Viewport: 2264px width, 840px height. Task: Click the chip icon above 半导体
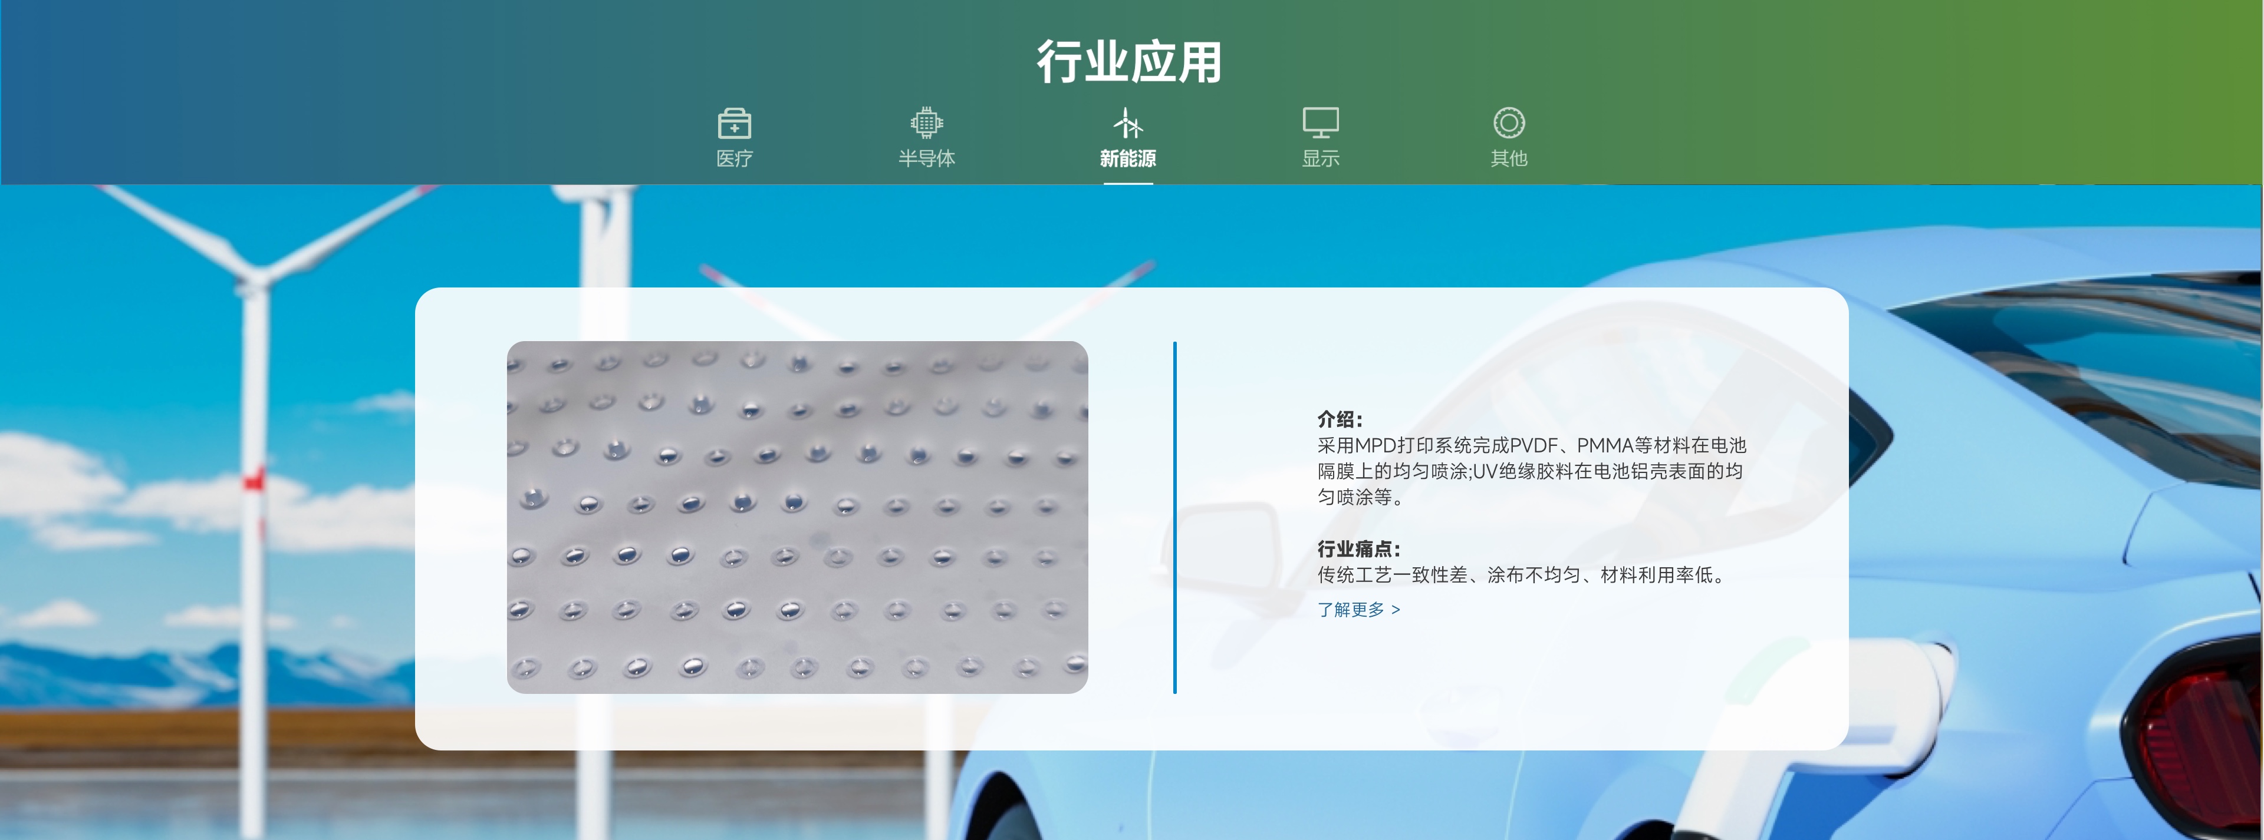926,123
